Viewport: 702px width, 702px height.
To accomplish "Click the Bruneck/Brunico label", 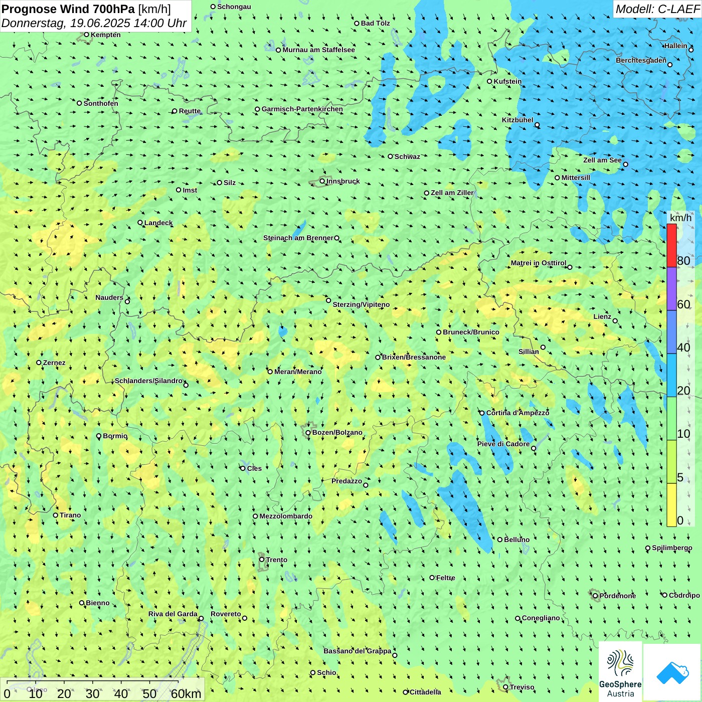I will tap(471, 332).
